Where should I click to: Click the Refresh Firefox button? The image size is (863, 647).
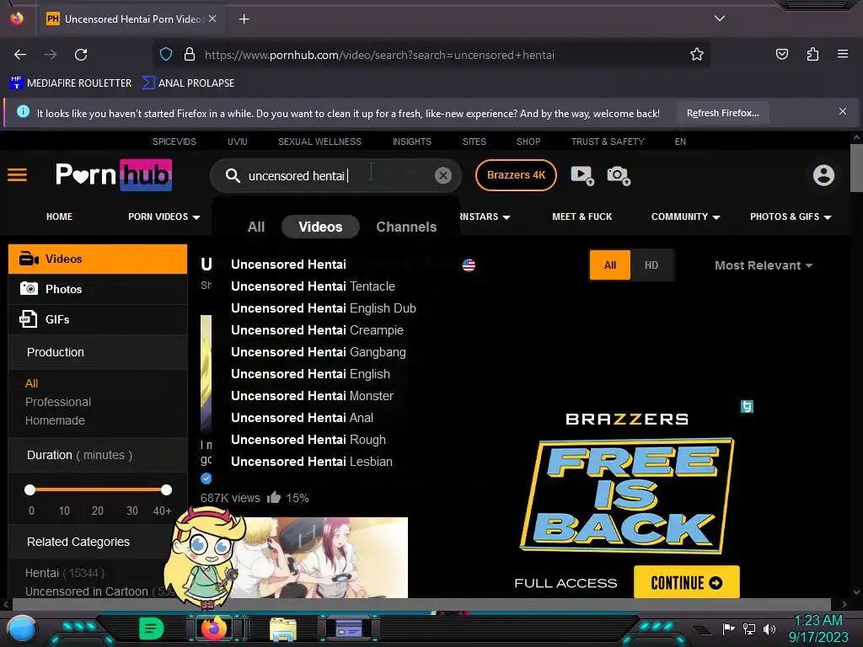[x=722, y=114]
